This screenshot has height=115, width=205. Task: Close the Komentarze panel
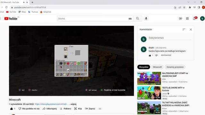(191, 30)
